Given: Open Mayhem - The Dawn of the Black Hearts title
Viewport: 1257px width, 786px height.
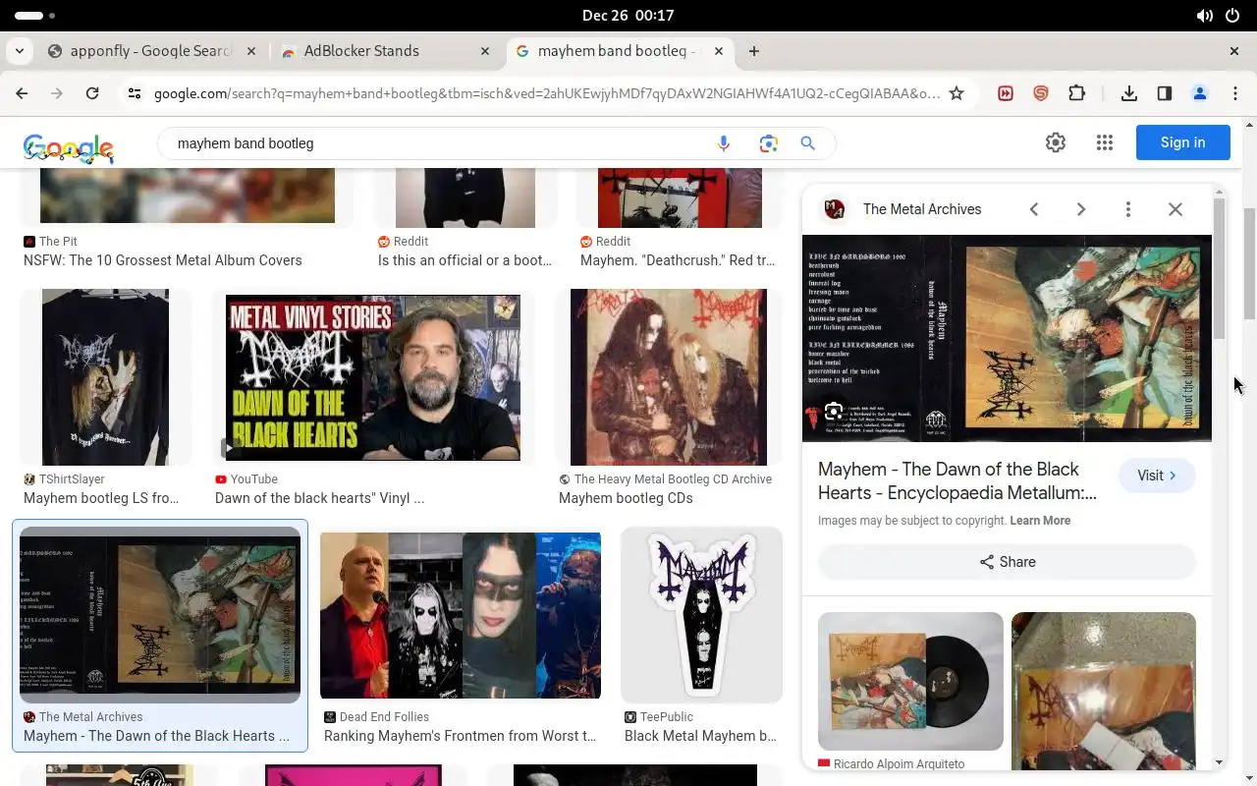Looking at the screenshot, I should point(957,481).
